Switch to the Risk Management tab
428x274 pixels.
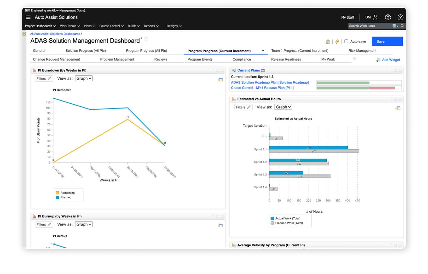click(362, 51)
